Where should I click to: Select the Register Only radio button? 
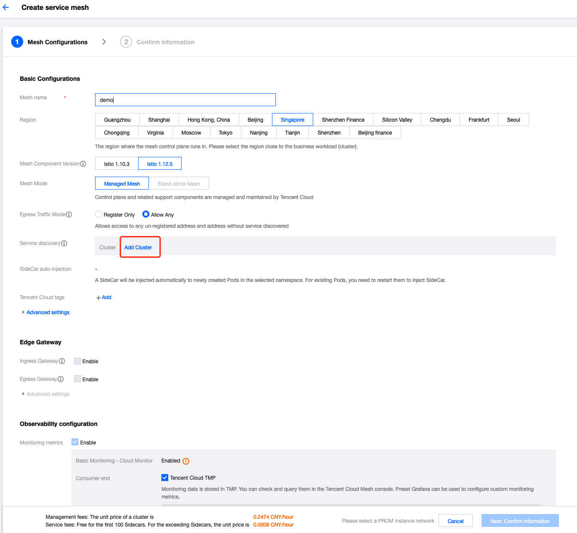click(99, 214)
